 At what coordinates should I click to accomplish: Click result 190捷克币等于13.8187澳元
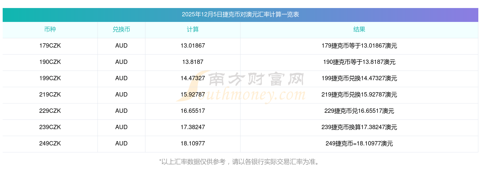coord(359,62)
